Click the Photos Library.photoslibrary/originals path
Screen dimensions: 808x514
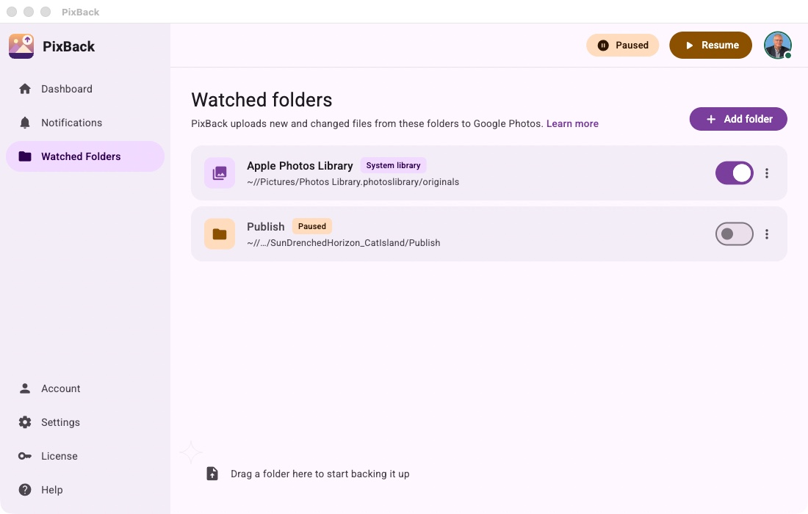click(353, 182)
